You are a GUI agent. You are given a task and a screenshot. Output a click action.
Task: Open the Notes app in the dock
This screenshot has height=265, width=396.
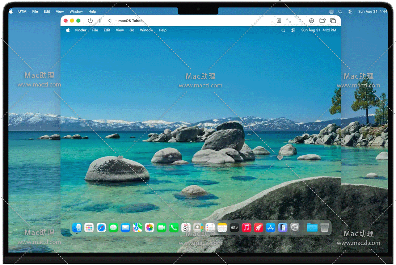point(222,228)
